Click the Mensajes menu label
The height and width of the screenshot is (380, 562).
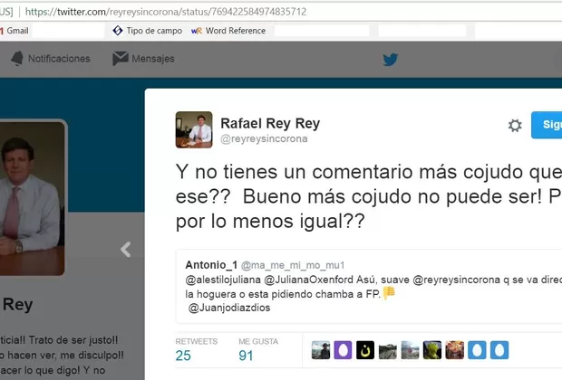(x=153, y=59)
